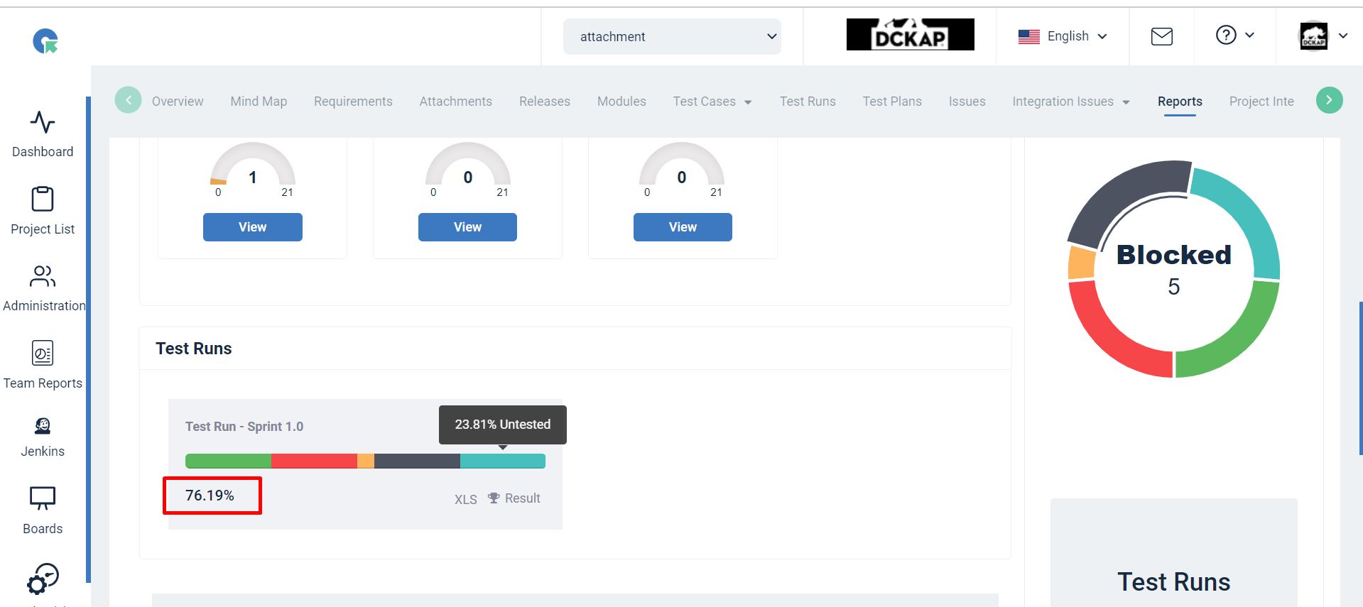Viewport: 1363px width, 607px height.
Task: Click the DCKAP company logo
Action: click(x=911, y=34)
